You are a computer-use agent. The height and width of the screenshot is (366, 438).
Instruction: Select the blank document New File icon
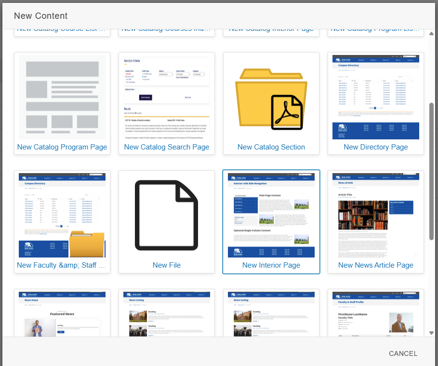point(167,215)
